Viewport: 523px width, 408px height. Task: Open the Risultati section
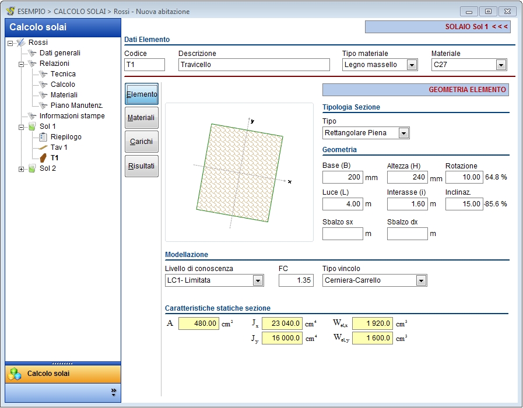(x=142, y=166)
